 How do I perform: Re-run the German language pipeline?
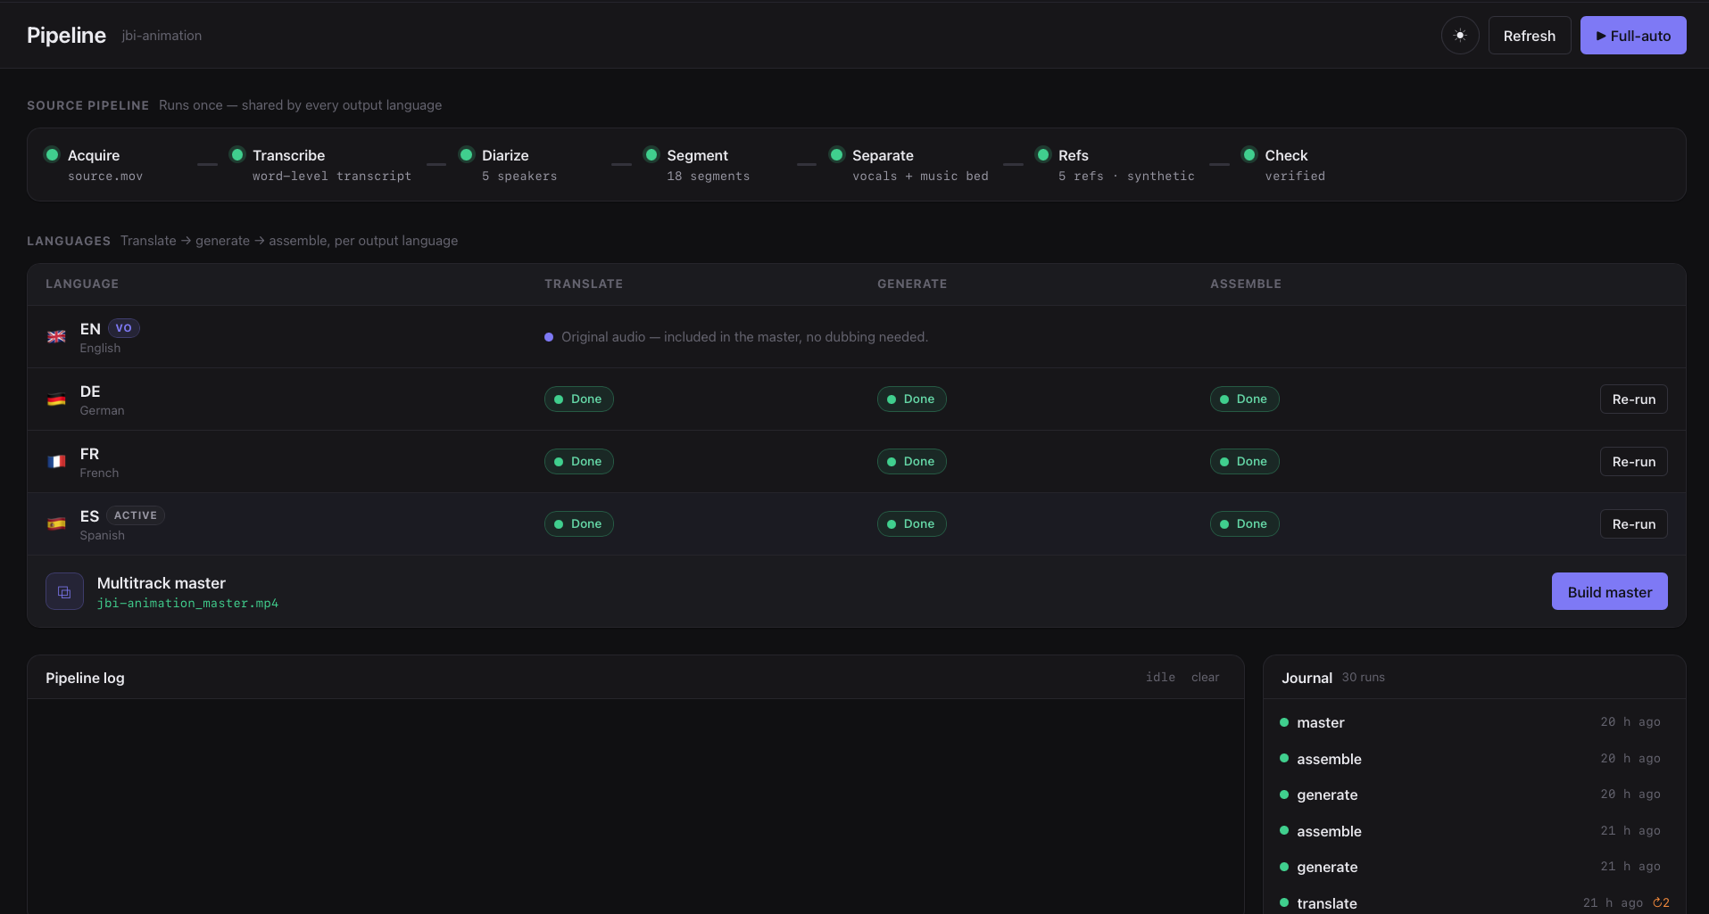click(x=1633, y=399)
